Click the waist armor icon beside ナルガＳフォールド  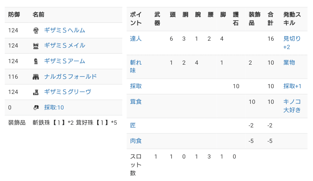click(36, 77)
